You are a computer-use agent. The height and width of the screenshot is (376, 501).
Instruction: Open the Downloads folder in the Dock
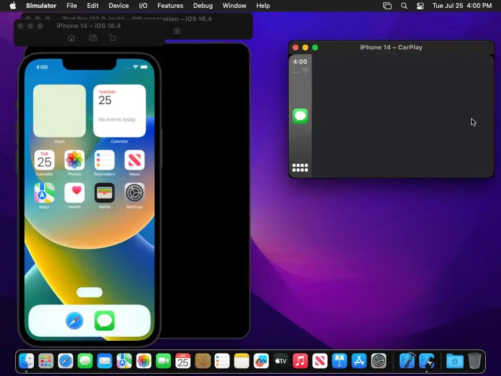455,361
